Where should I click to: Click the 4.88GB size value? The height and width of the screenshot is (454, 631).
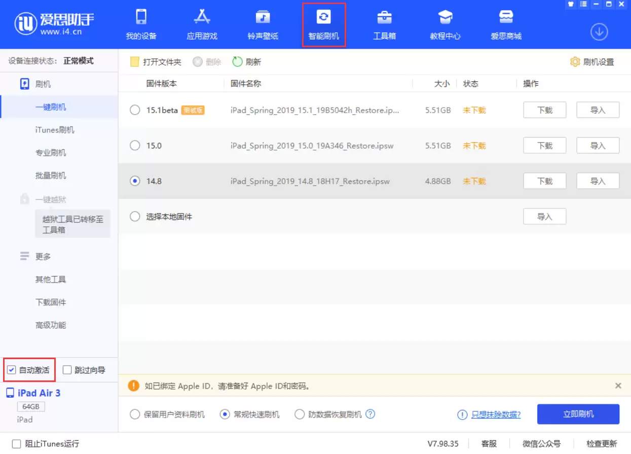[438, 181]
